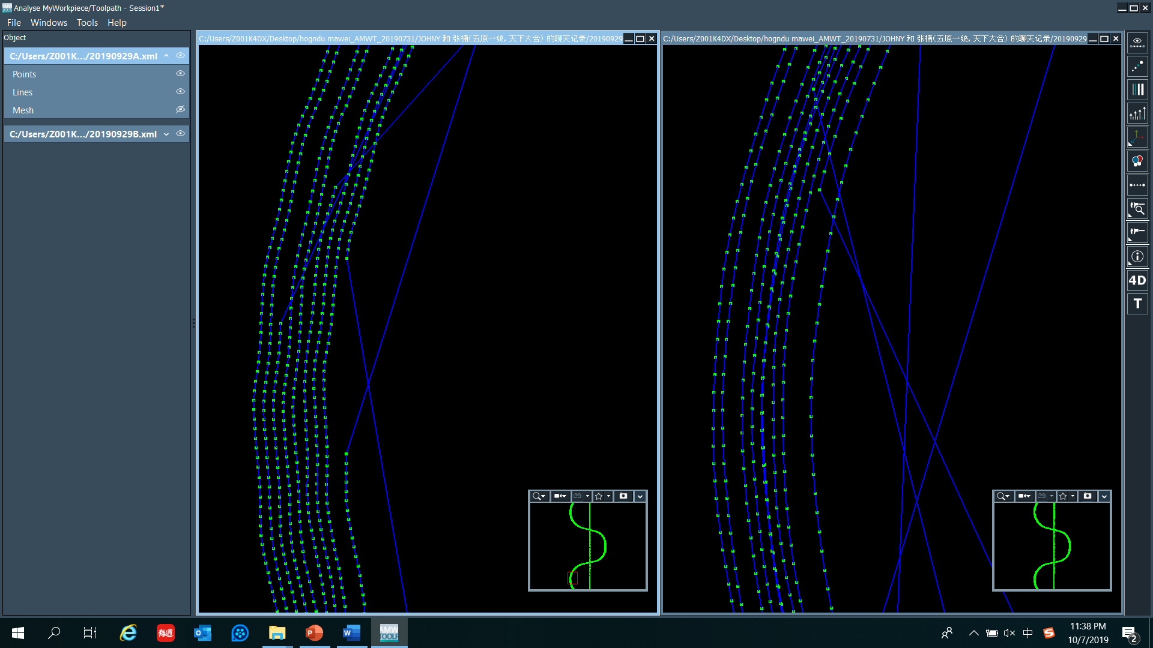Click the caliper measure search tool
This screenshot has height=648, width=1153.
coord(1137,209)
